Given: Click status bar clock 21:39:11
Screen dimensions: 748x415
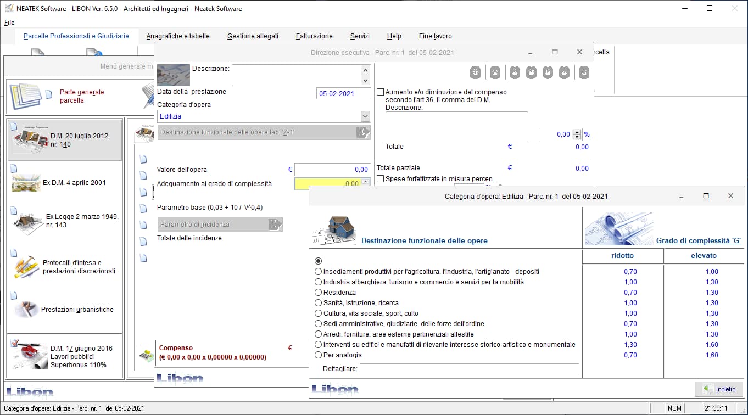Looking at the screenshot, I should [716, 408].
